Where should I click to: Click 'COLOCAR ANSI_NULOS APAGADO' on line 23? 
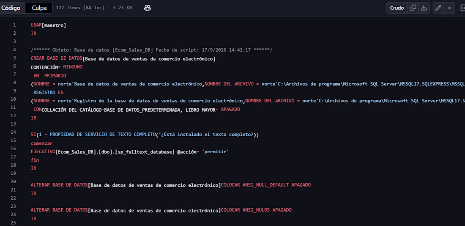tap(256, 209)
